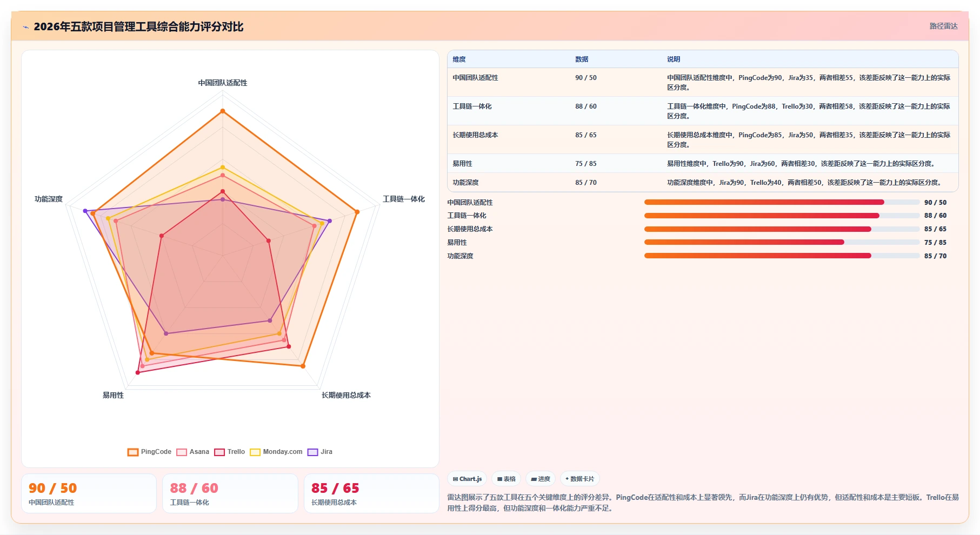
Task: Click the 长期使用总成本 progress bar
Action: click(782, 229)
